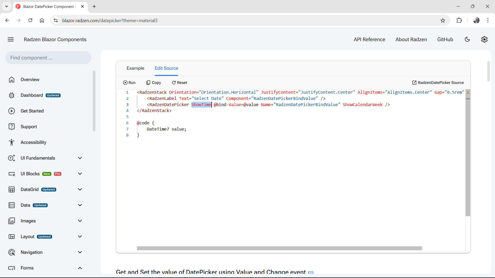Go back to previous page

point(7,20)
